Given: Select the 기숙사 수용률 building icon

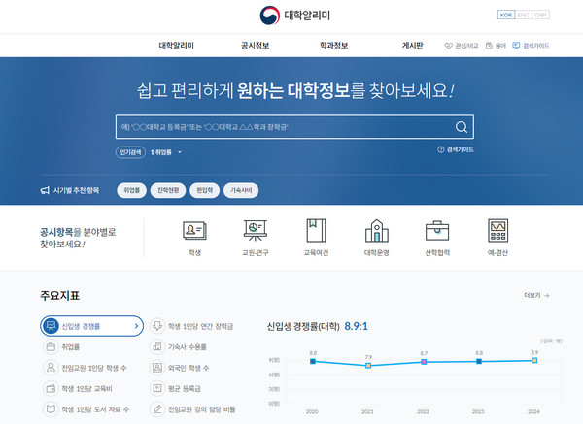Looking at the screenshot, I should click(157, 347).
